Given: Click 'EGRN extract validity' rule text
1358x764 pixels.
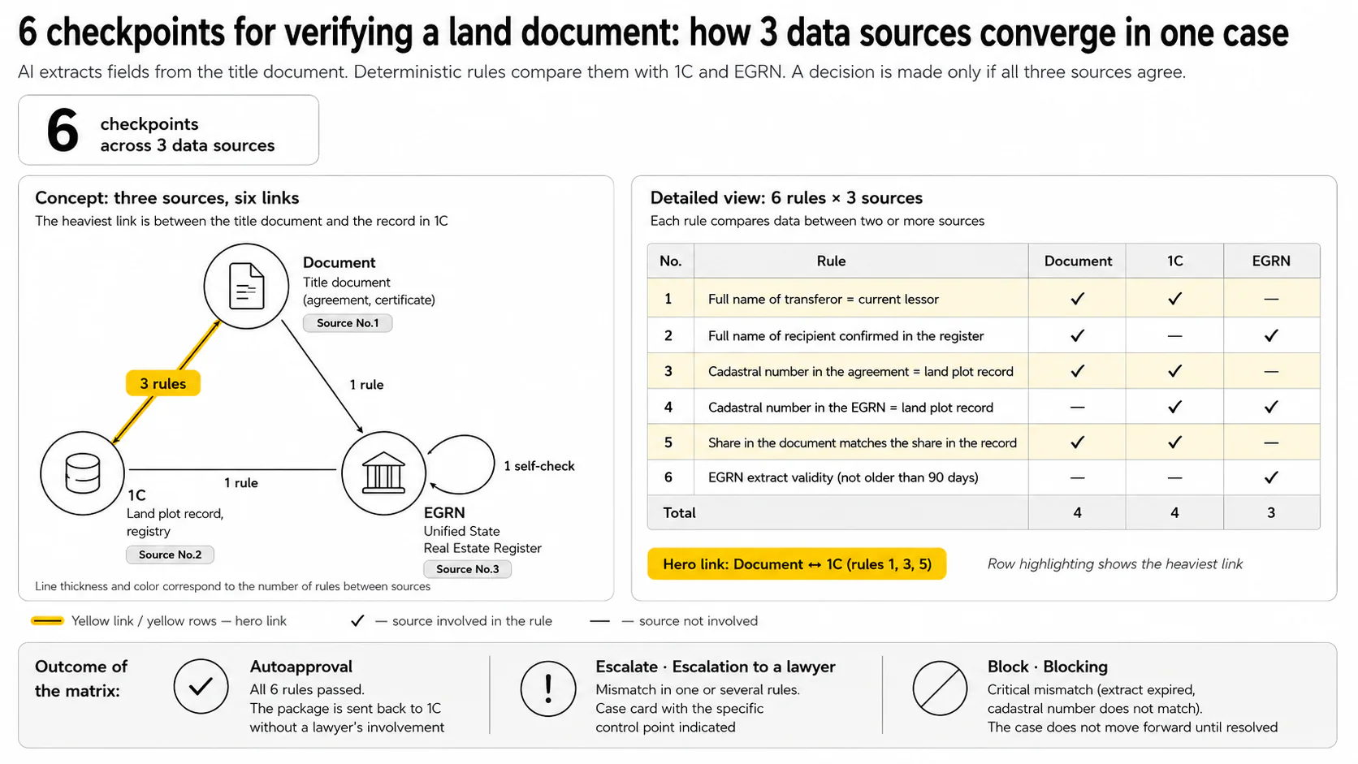Looking at the screenshot, I should (x=843, y=478).
